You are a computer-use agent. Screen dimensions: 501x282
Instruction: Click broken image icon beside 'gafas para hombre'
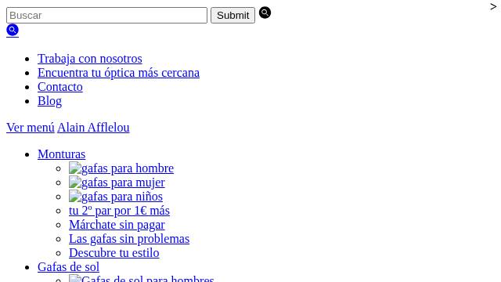75,168
